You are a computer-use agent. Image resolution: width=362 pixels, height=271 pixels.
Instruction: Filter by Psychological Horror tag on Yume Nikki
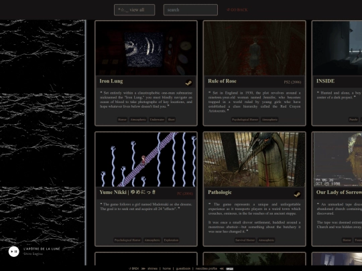tap(127, 240)
